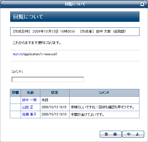Select the 未読 status cell for 鈴木
148x142 pixels.
tap(55, 100)
